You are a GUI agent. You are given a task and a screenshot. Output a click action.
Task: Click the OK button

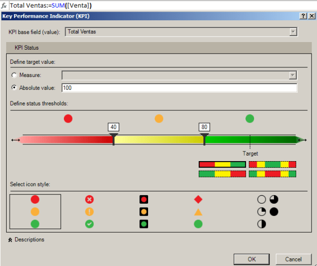click(x=252, y=259)
